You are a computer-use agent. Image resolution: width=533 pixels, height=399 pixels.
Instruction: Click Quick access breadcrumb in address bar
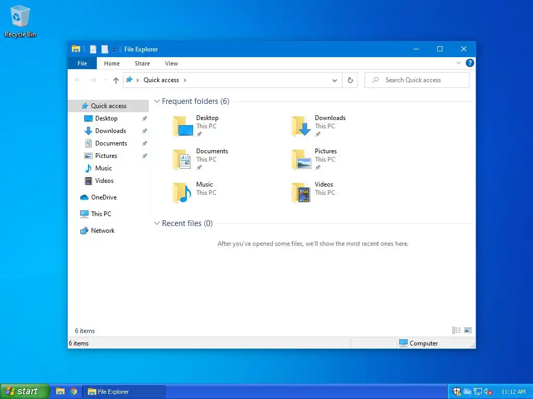point(161,80)
